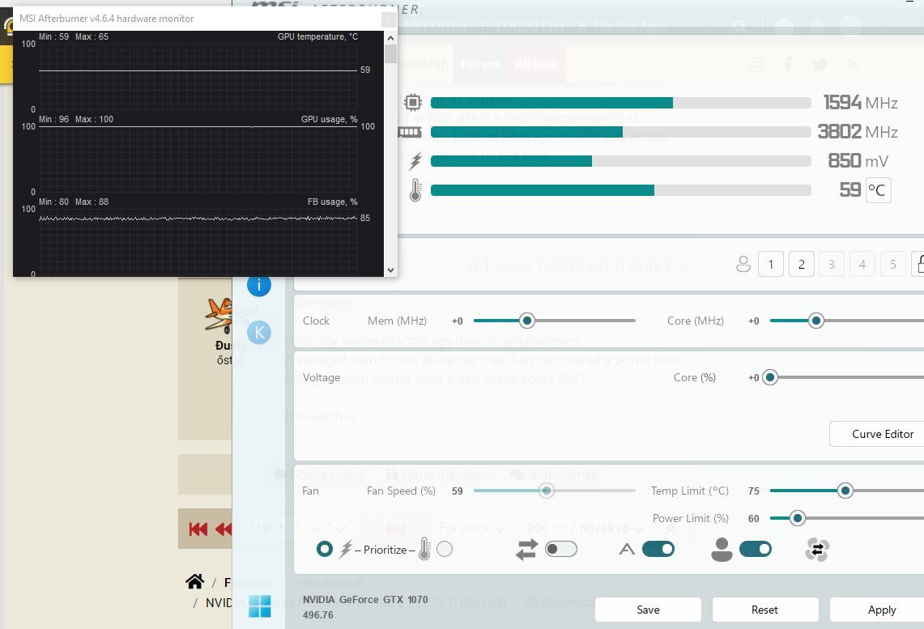Click the profile lock icon

(919, 264)
